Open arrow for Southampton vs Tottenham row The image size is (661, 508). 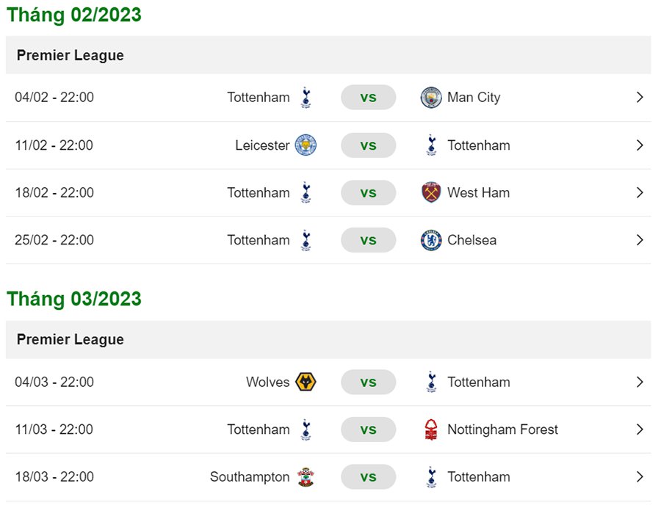pos(640,477)
